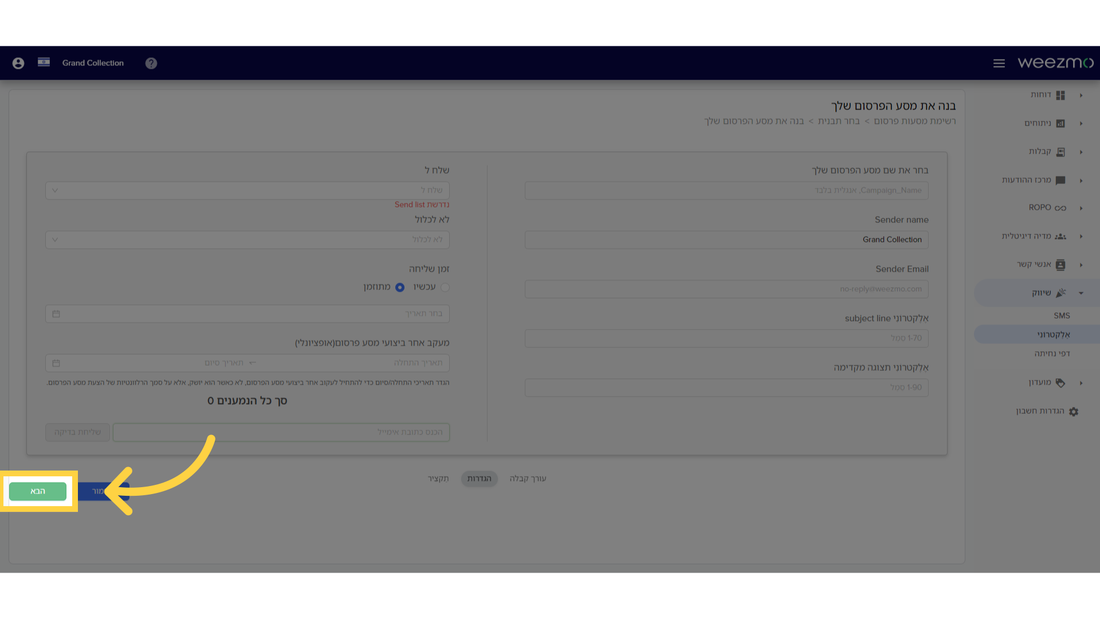The height and width of the screenshot is (619, 1100).
Task: Click the הבא (Next) green button
Action: pos(38,491)
